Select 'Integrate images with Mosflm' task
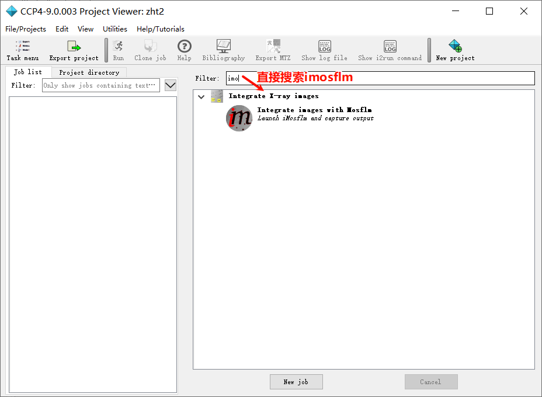 pyautogui.click(x=314, y=110)
